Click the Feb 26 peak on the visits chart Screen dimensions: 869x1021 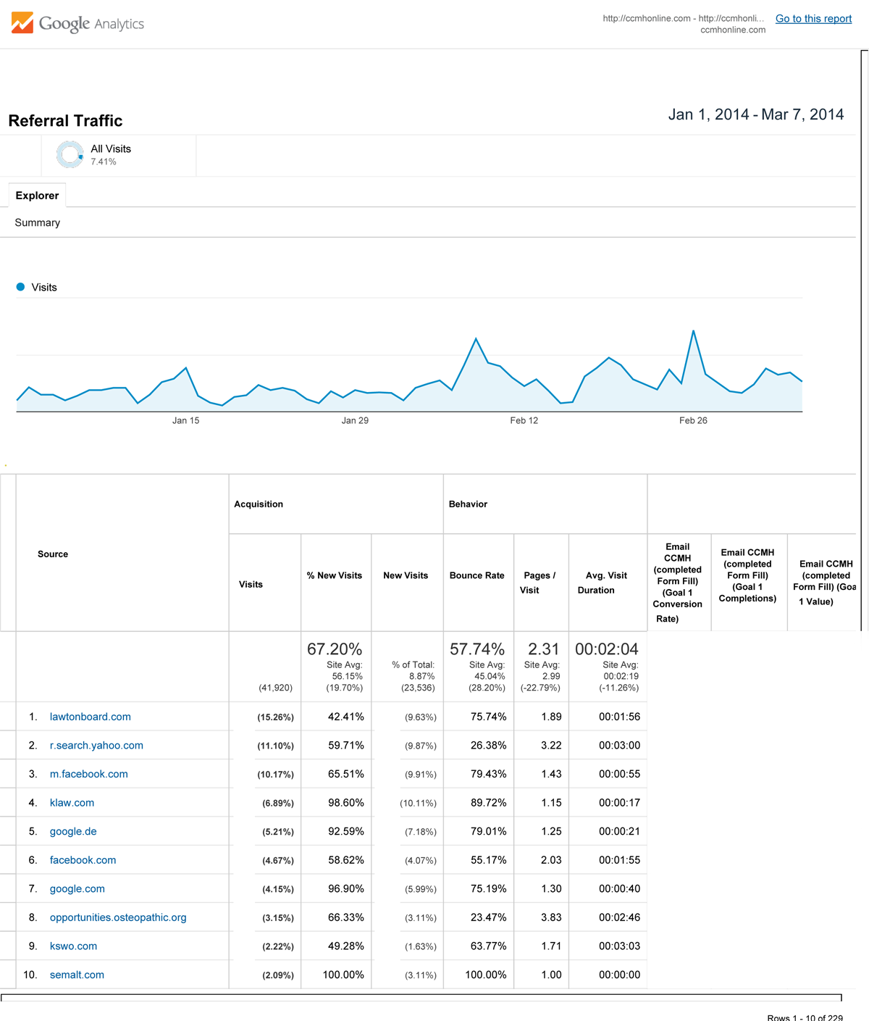tap(694, 331)
